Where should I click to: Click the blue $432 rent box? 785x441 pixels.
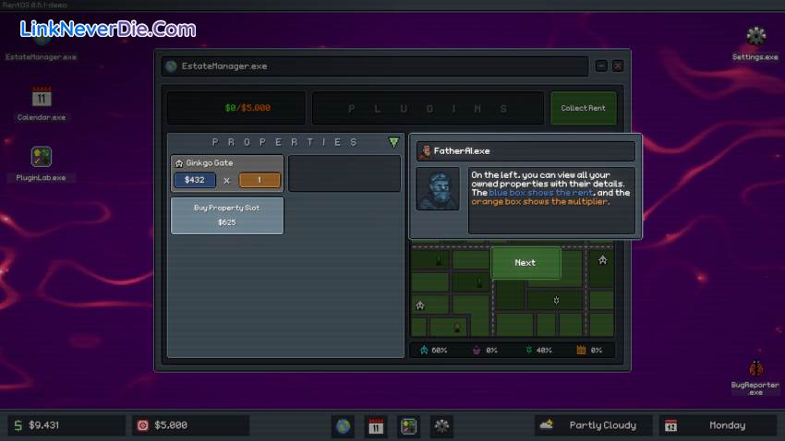[x=194, y=180]
